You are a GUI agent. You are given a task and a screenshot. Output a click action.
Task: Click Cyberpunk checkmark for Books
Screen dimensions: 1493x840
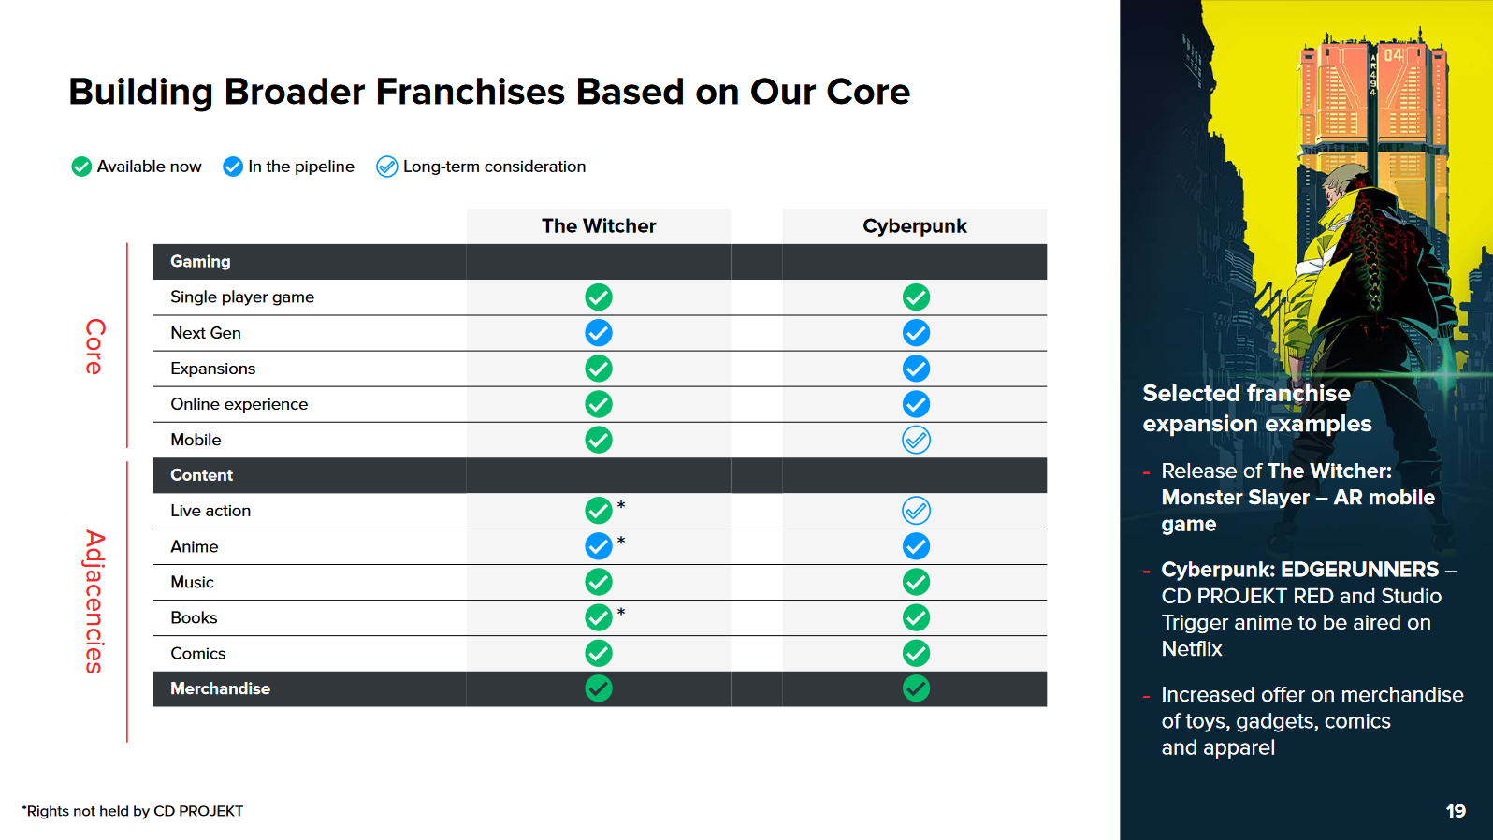916,617
